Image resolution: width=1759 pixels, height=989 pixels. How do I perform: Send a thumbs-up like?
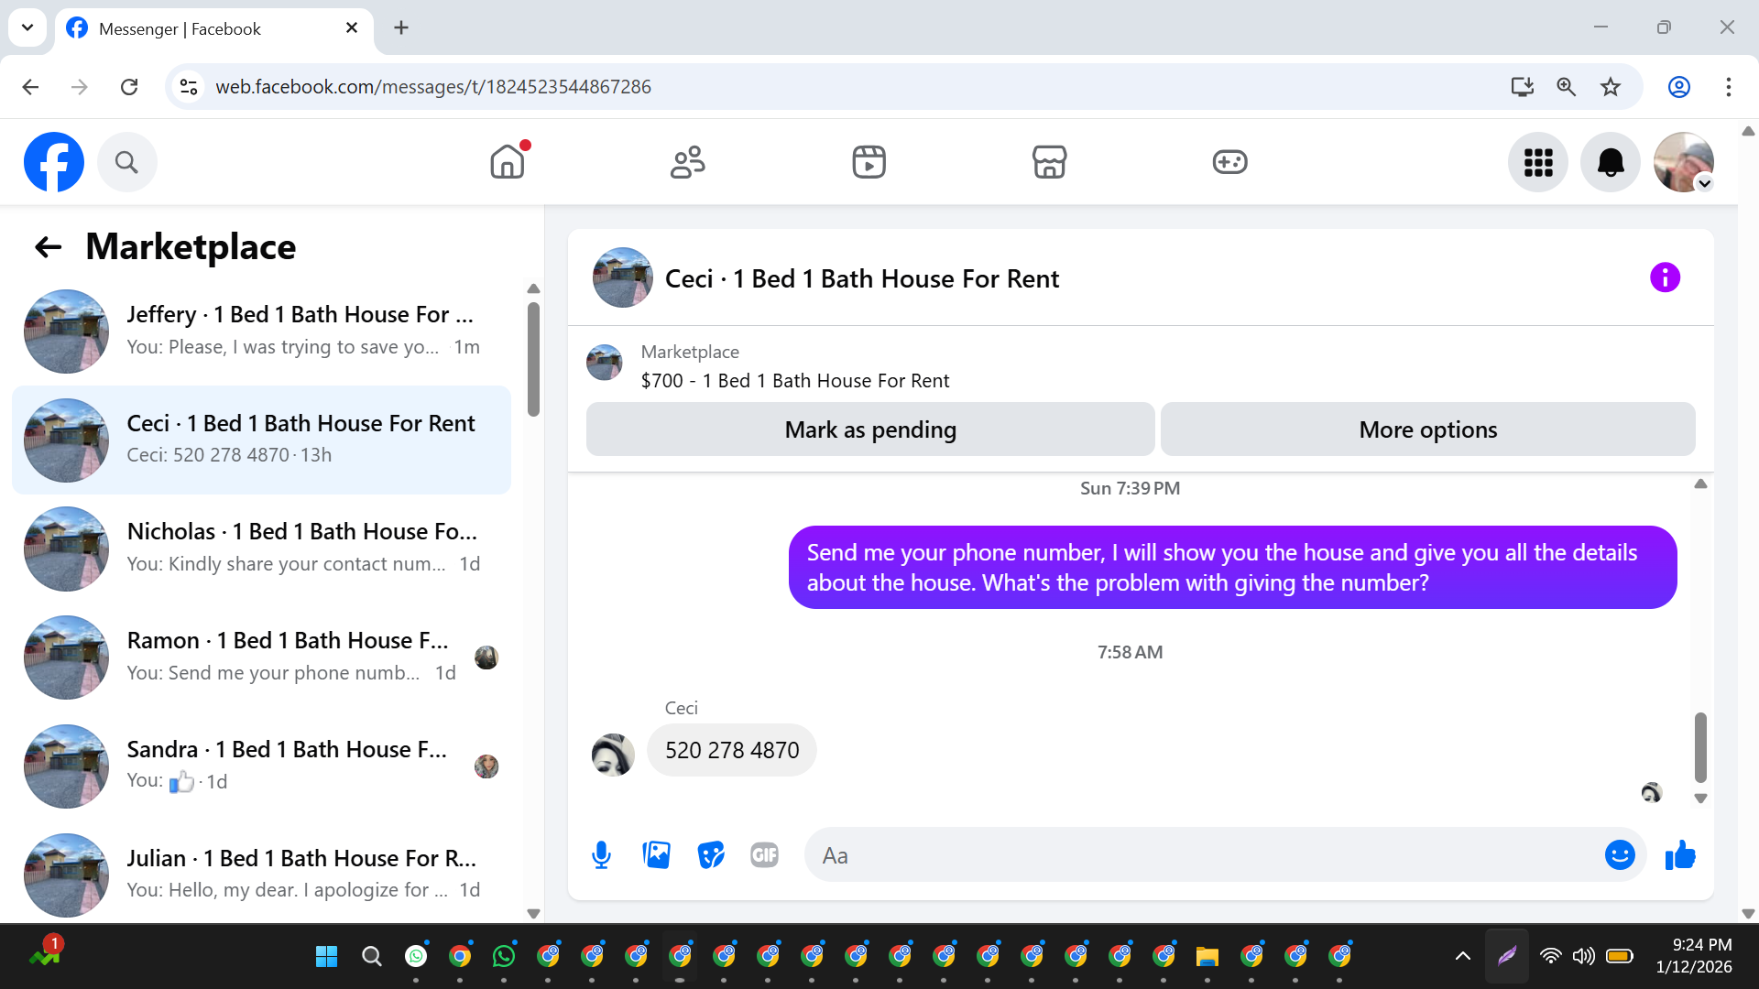[x=1680, y=855]
